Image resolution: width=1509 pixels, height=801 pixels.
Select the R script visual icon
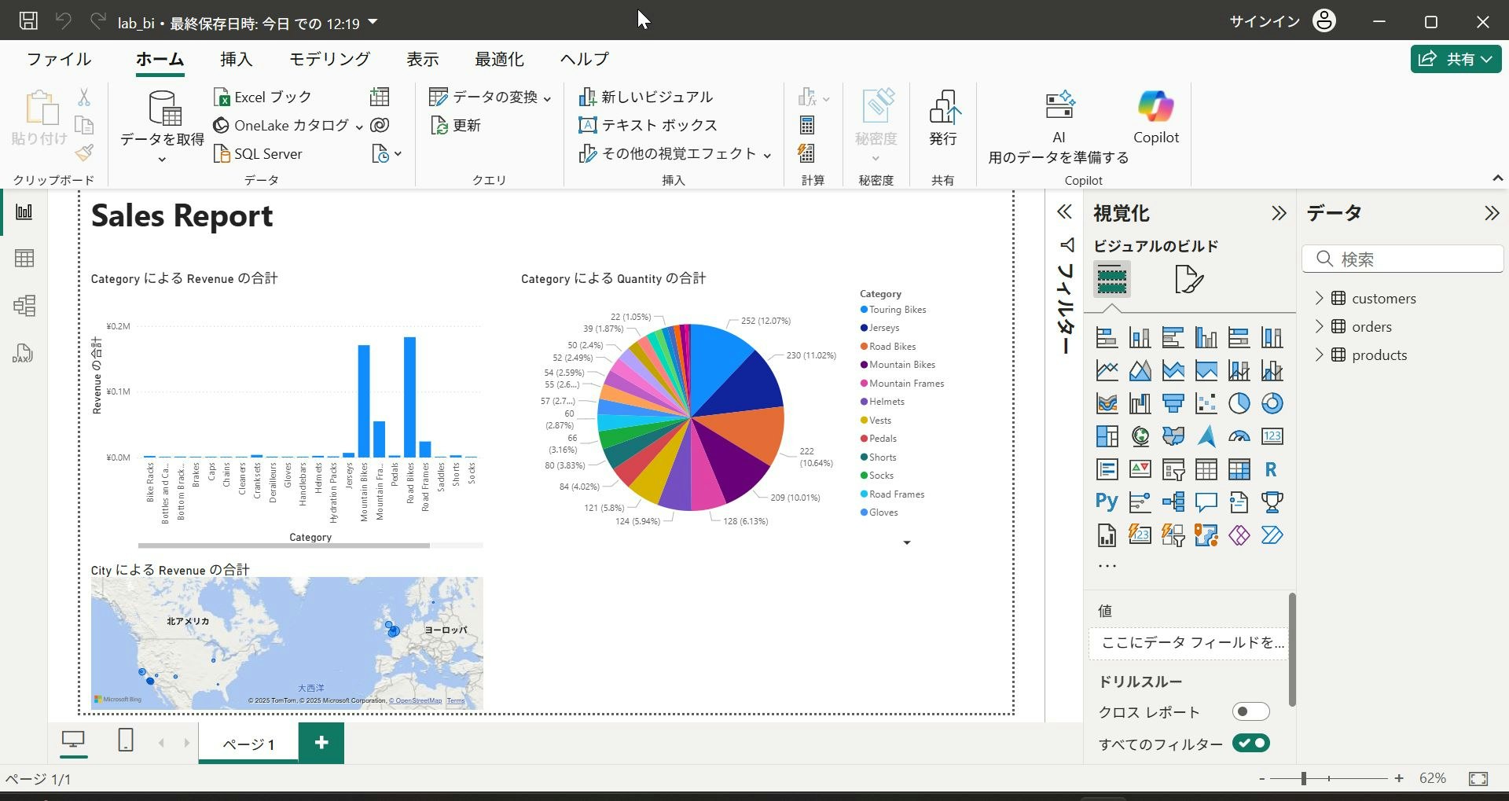click(x=1272, y=469)
